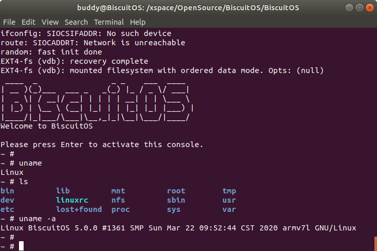The image size is (377, 251).
Task: Click the bin directory name
Action: click(8, 191)
